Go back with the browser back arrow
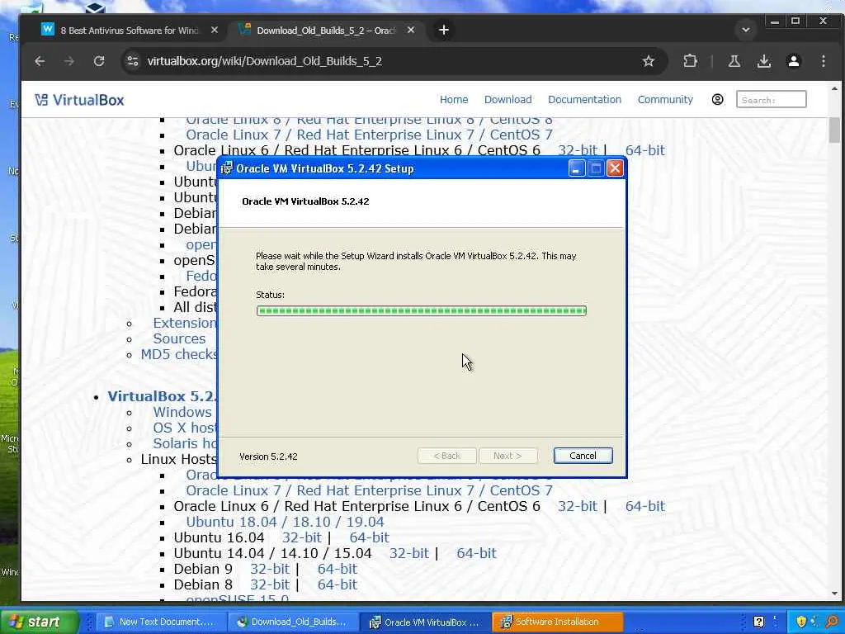 [x=40, y=61]
